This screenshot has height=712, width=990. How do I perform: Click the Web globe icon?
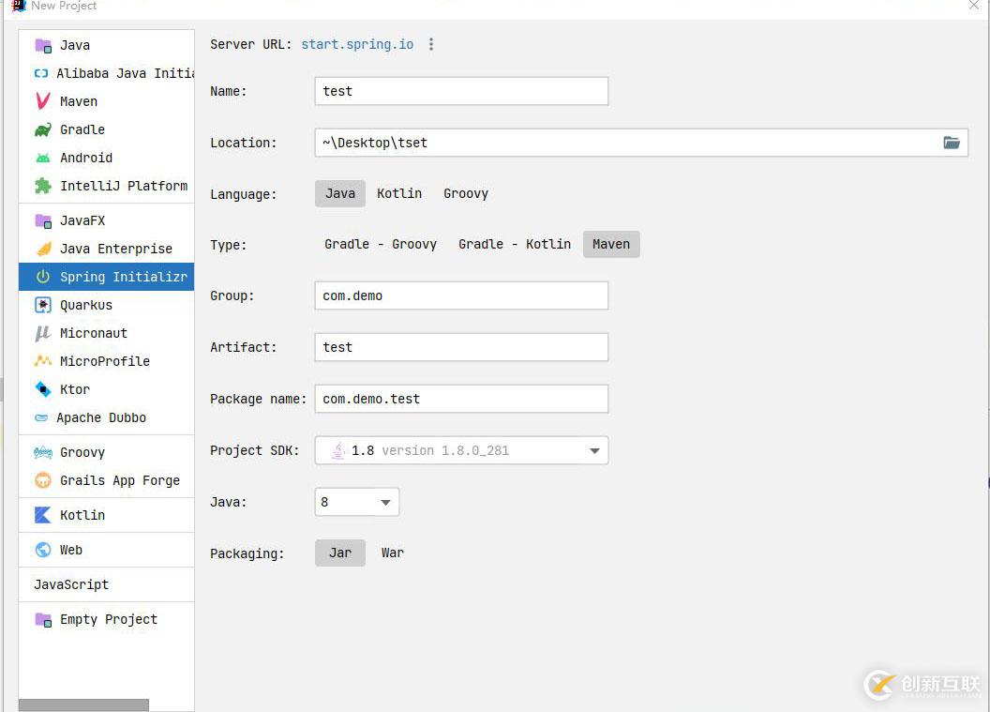tap(43, 550)
